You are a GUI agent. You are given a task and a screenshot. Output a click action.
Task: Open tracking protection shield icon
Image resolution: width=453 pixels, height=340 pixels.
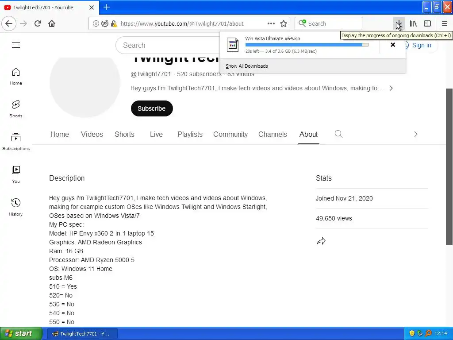(104, 24)
